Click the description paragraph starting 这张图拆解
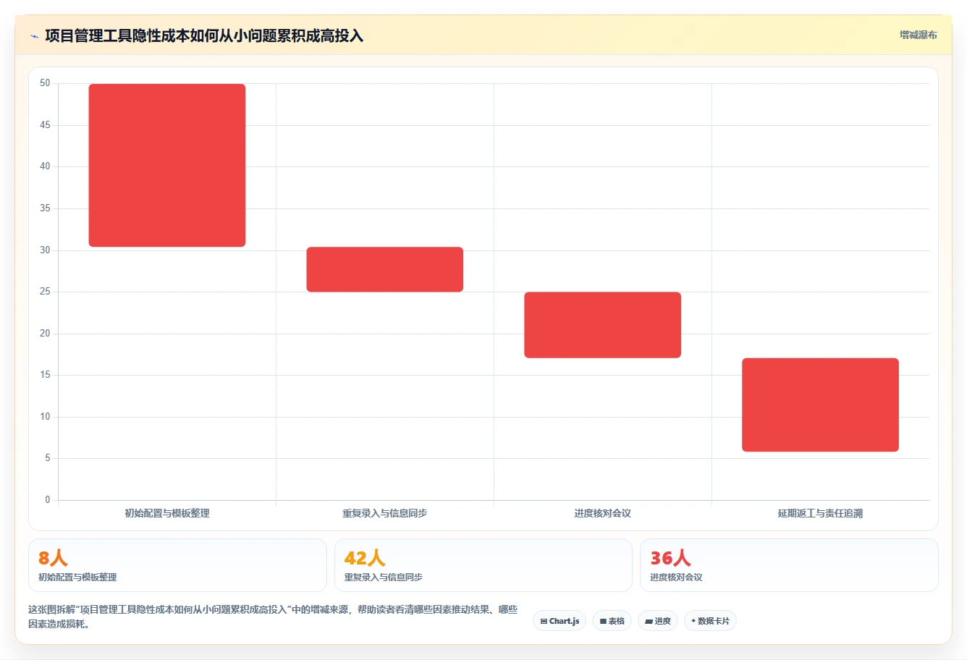 point(273,617)
